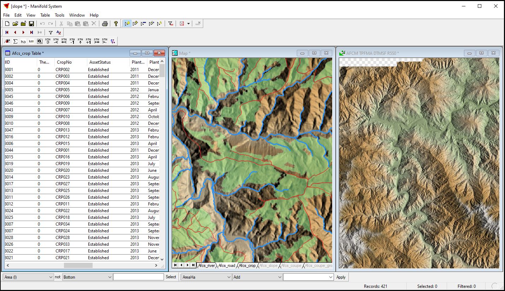Enable the Replace Selection mode cursor button
This screenshot has height=291, width=505.
pos(127,24)
